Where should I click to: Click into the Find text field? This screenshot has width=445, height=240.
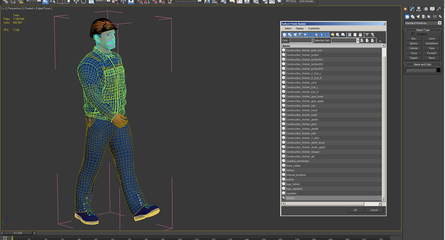click(x=301, y=40)
